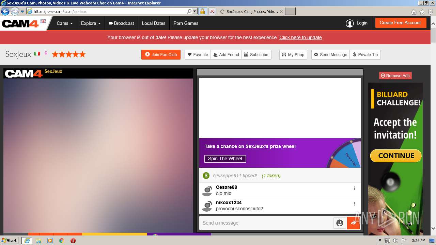
Task: Open the File Explorer folder taskbar icon
Action: pos(38,241)
